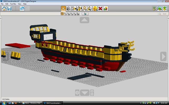Choose the shape selection sub-tool
The width and height of the screenshot is (169, 105).
[x=75, y=14]
